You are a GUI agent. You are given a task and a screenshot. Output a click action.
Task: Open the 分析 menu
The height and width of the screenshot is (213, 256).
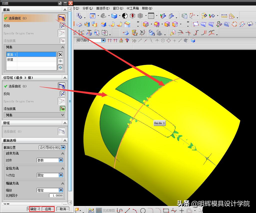[x=87, y=8]
